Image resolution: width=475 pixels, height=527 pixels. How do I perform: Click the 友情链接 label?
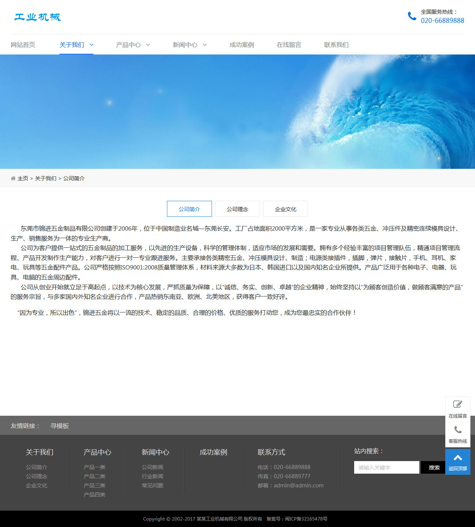(x=25, y=426)
